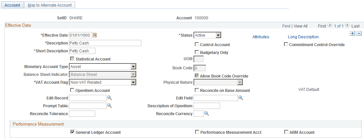Click the UOM input field
The image size is (364, 139).
199,59
